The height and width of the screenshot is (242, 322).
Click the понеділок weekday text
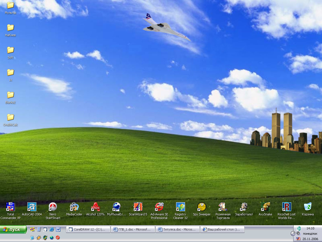(310, 234)
